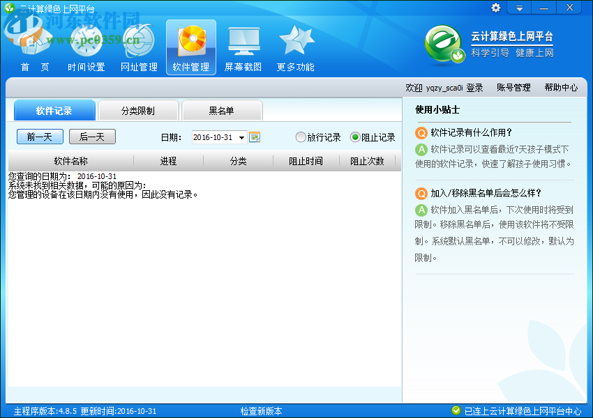
Task: Click the green platform logo at top right
Action: point(444,43)
